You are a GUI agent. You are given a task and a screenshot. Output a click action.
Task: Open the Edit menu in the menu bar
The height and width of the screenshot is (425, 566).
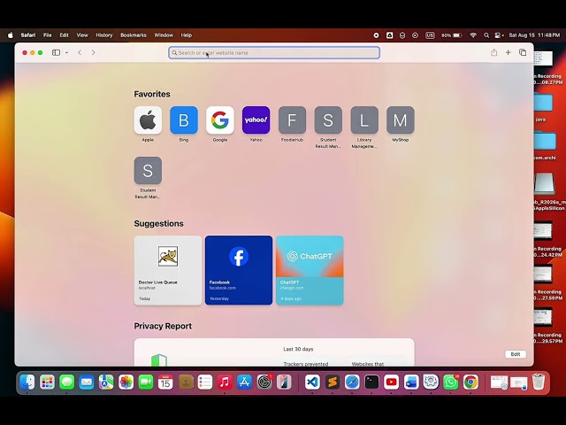(64, 35)
